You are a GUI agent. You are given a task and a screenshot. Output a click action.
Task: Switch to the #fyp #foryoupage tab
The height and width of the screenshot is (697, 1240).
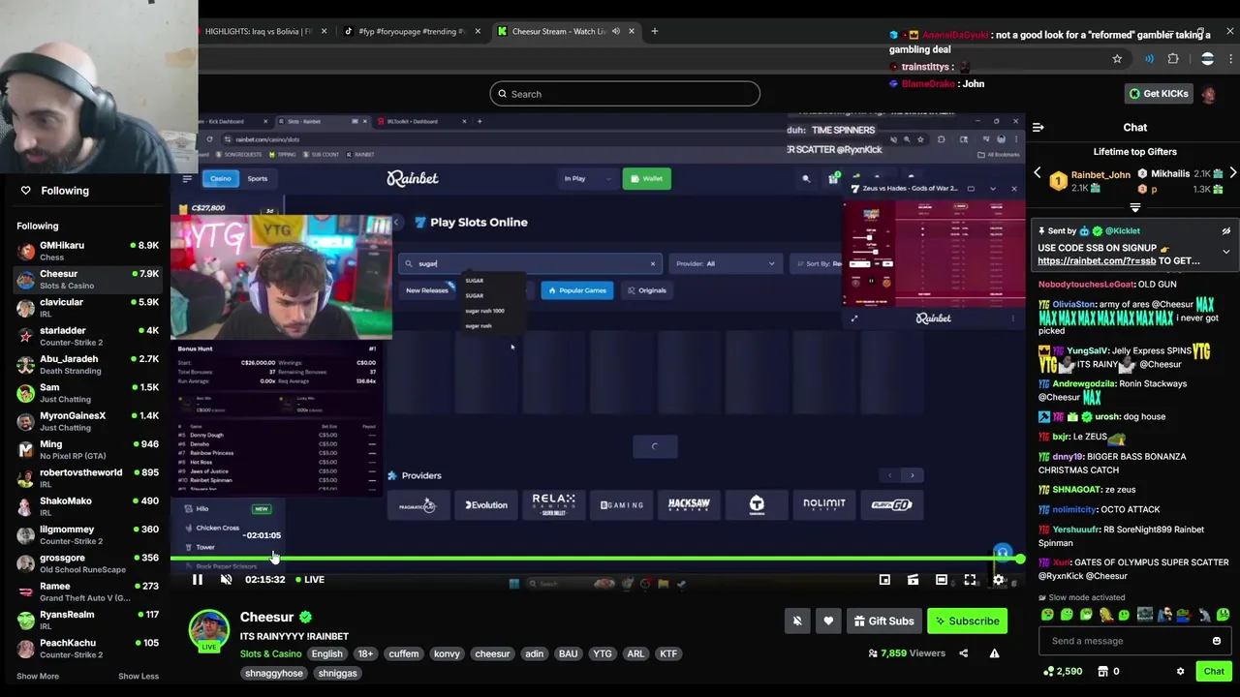pyautogui.click(x=412, y=31)
